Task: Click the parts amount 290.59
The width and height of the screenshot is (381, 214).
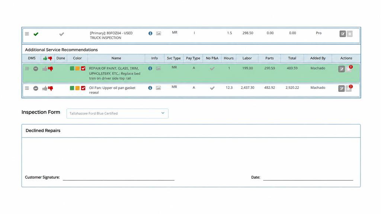Action: (269, 68)
